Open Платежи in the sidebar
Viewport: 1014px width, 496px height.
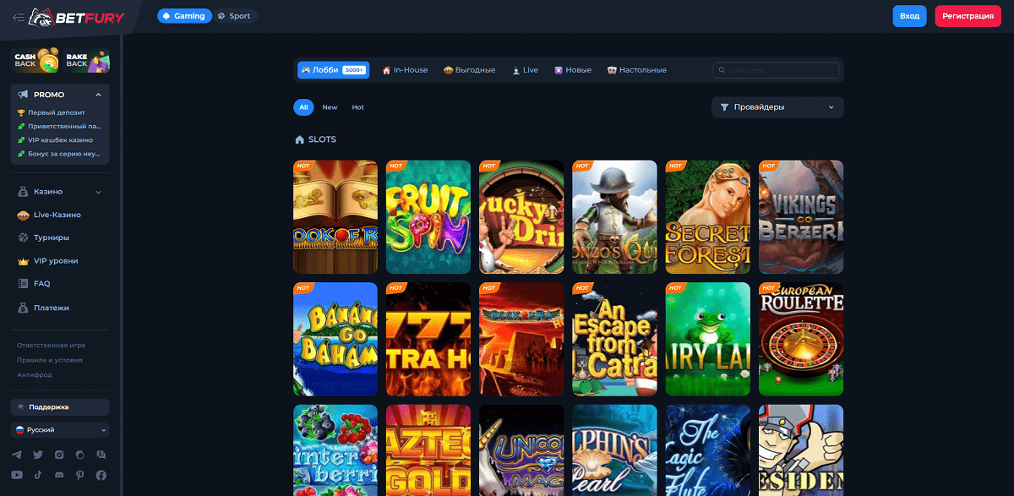pyautogui.click(x=44, y=308)
